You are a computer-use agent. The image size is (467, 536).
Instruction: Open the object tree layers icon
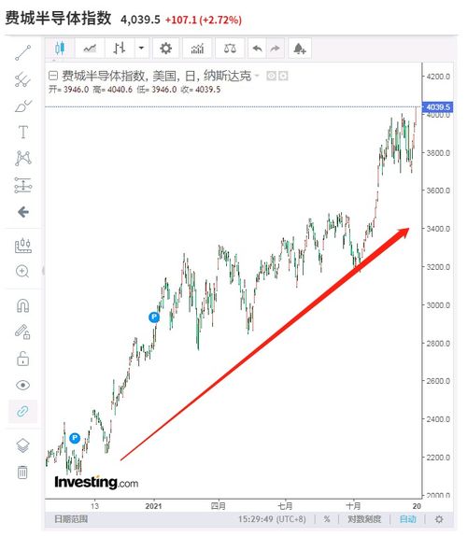point(23,445)
